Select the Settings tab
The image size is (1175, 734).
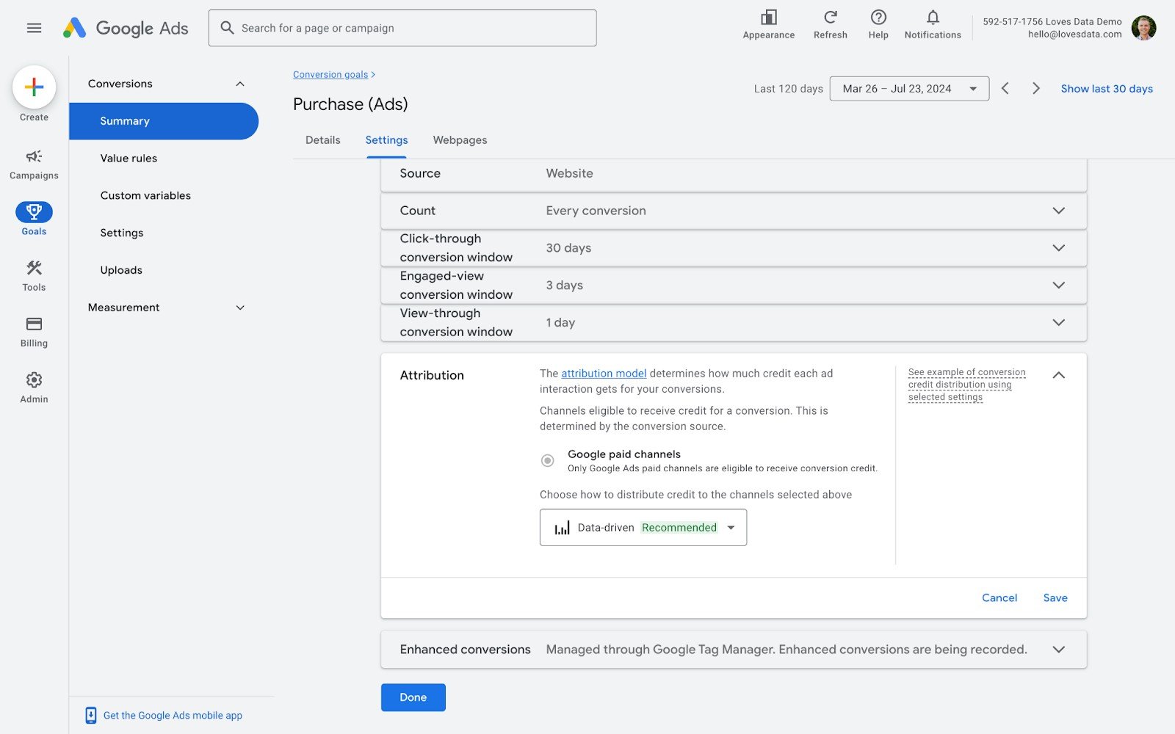coord(386,140)
